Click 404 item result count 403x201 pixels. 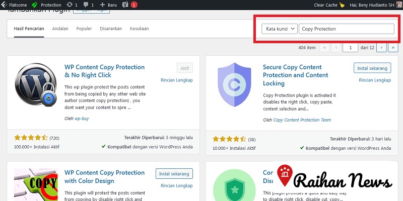[x=307, y=47]
